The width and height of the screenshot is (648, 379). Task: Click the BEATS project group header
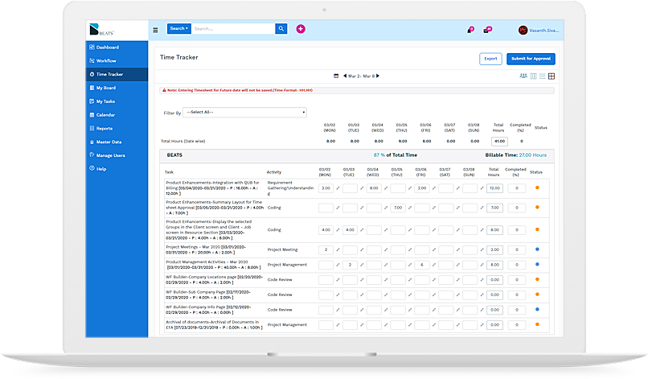(x=357, y=155)
